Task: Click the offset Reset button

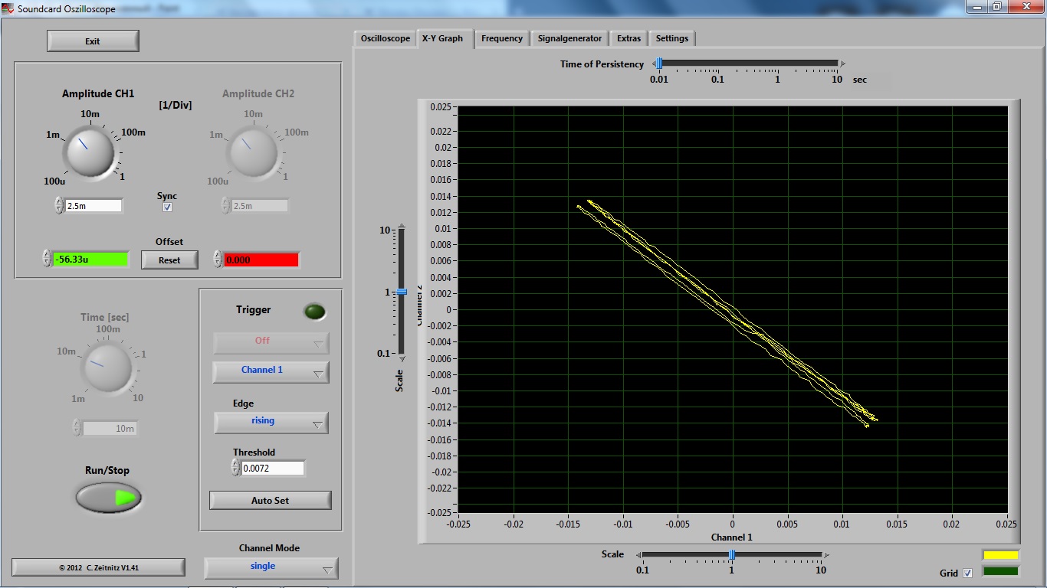Action: (x=169, y=260)
